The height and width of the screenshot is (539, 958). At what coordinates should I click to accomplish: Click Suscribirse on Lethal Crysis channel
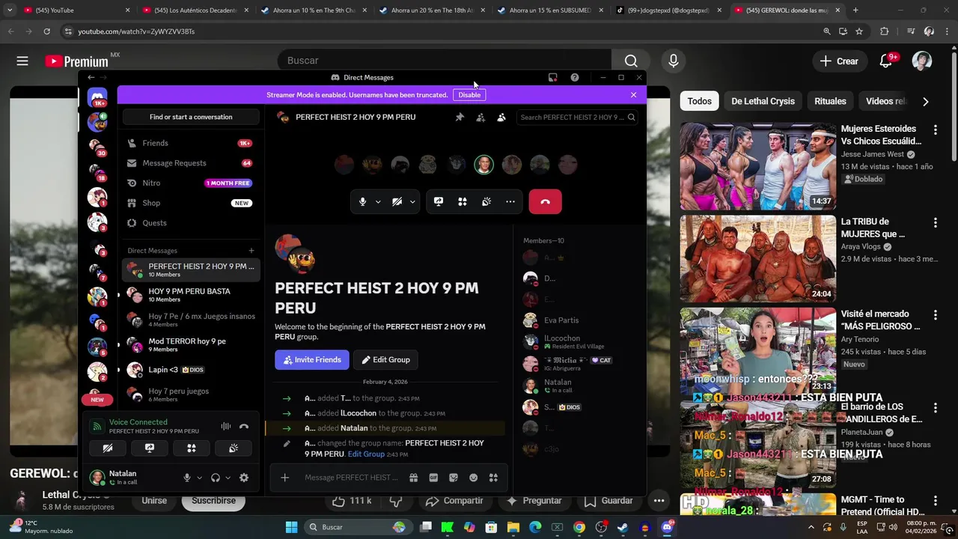tap(213, 501)
